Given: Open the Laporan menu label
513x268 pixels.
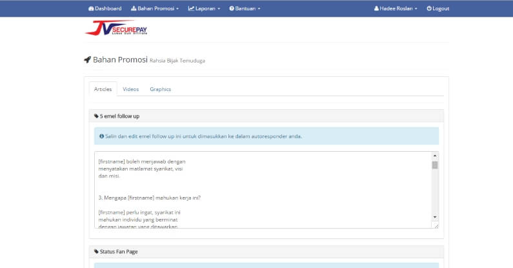Looking at the screenshot, I should point(205,8).
